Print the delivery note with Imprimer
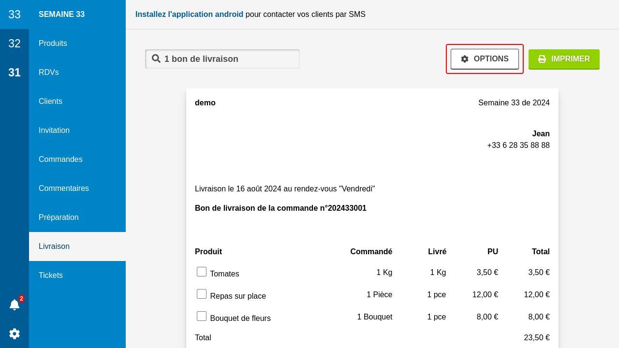The image size is (619, 348). (564, 59)
